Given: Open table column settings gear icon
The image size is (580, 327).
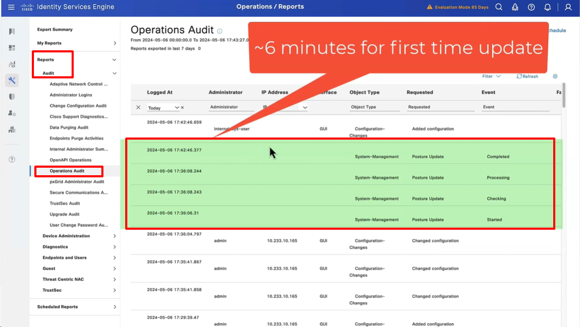Looking at the screenshot, I should click(x=555, y=76).
